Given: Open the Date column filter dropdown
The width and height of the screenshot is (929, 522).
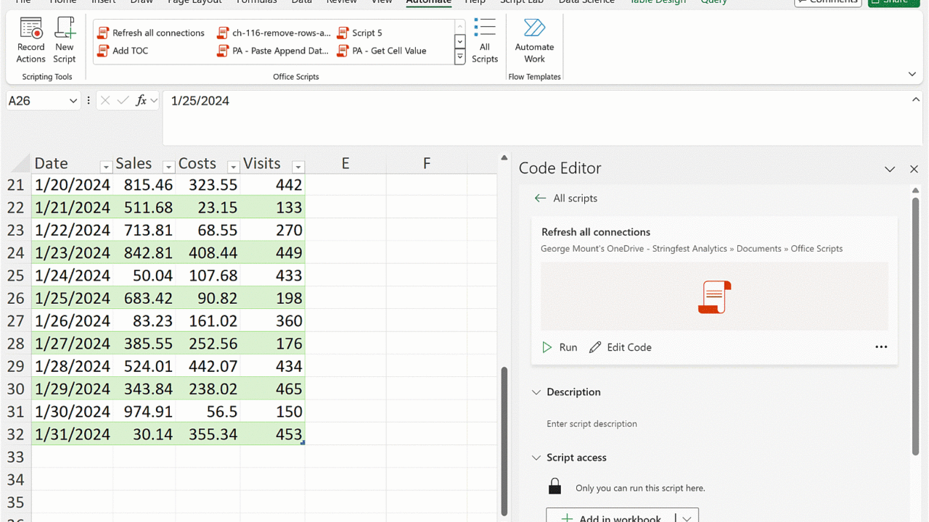Looking at the screenshot, I should [106, 167].
